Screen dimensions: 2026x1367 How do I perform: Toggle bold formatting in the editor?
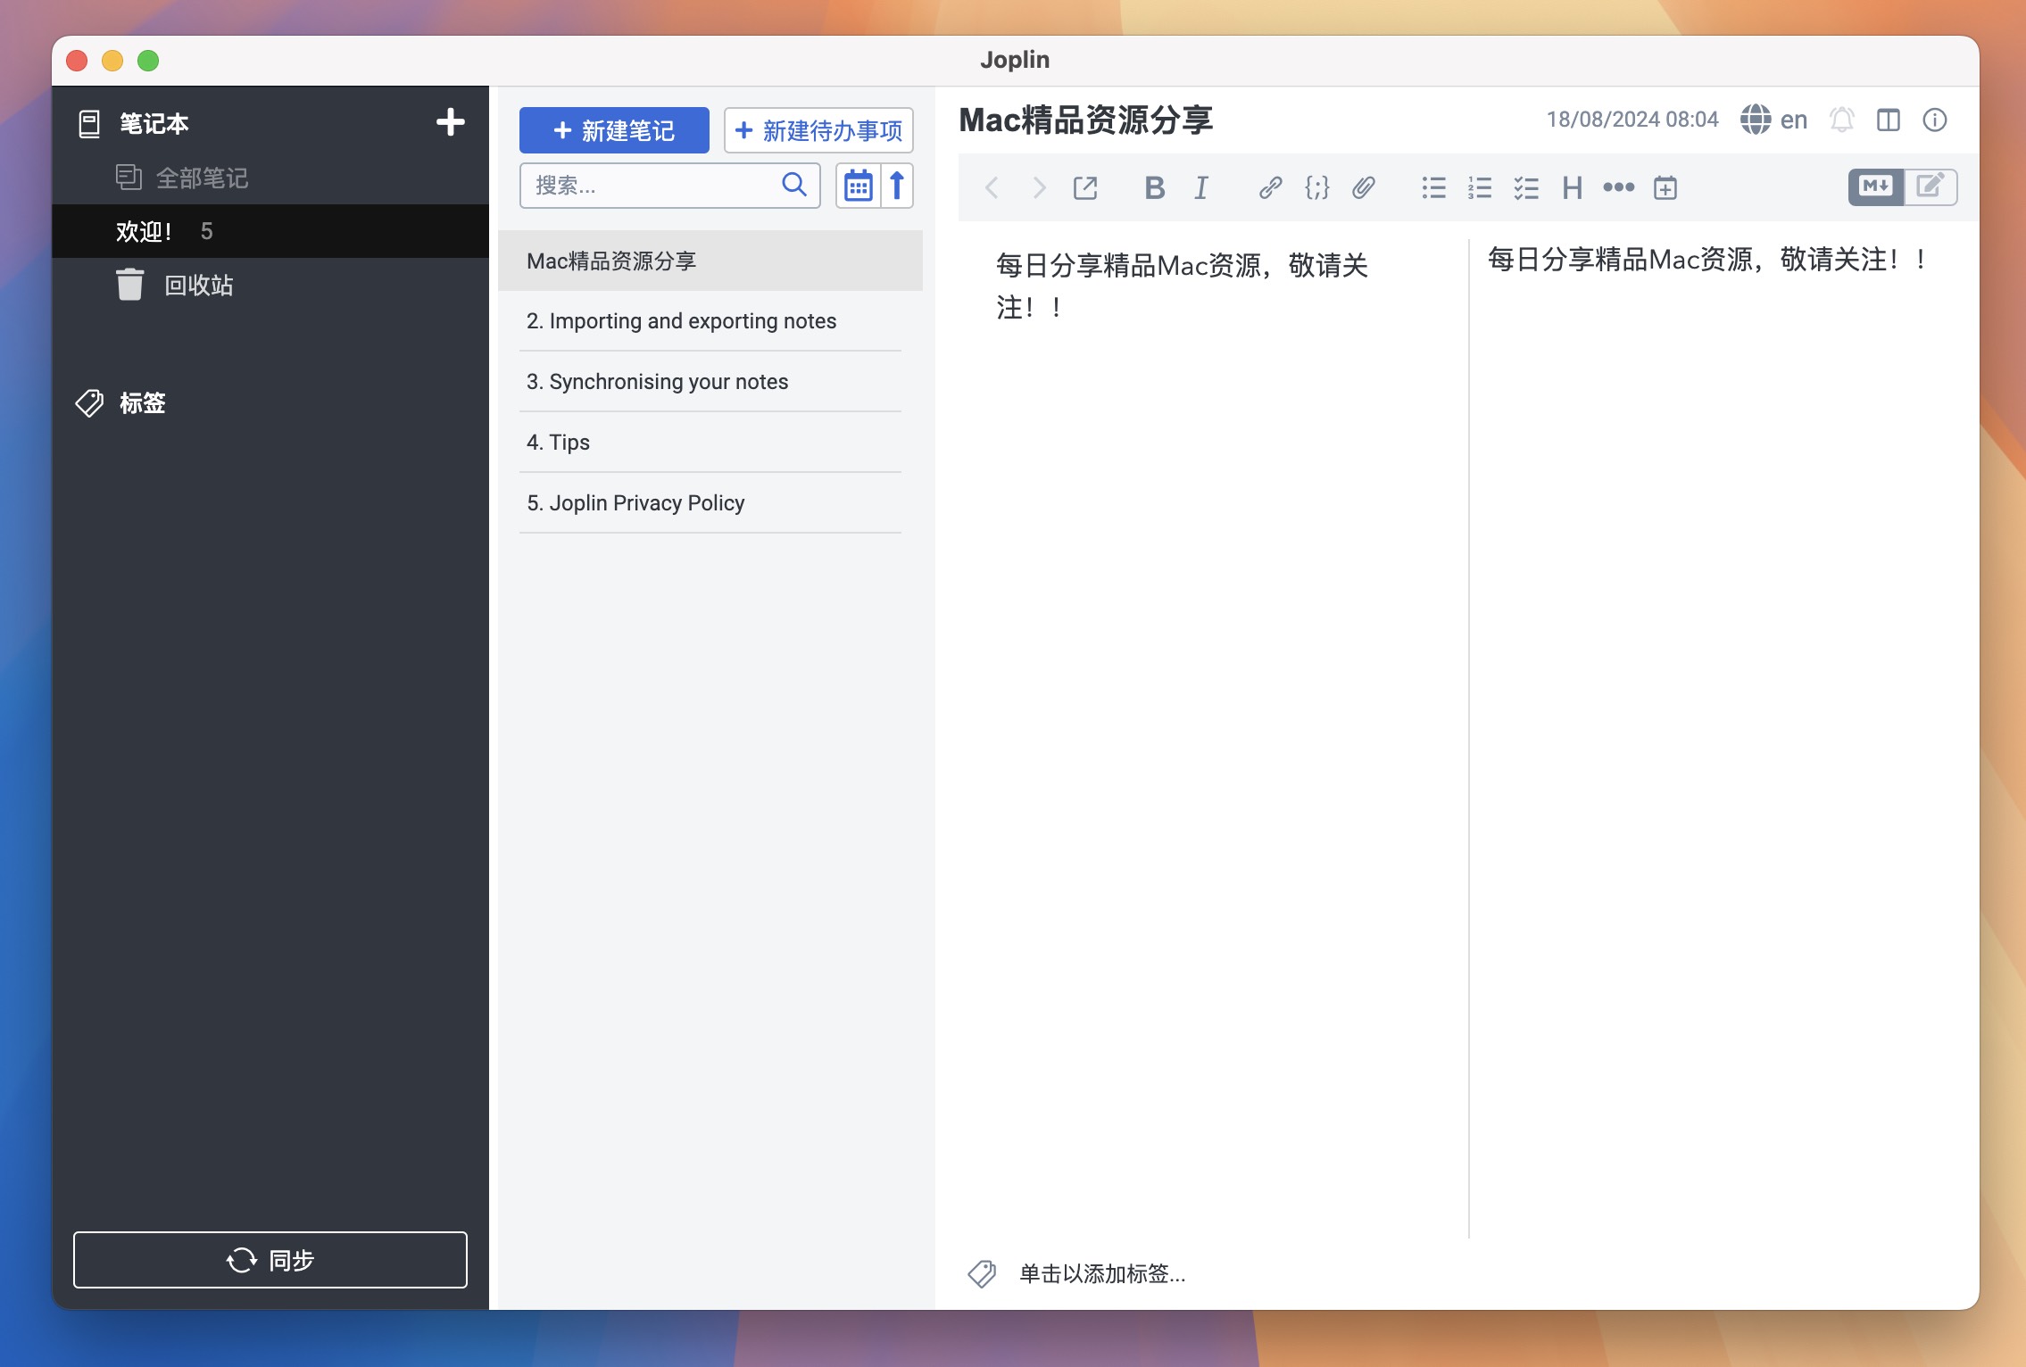[x=1153, y=186]
